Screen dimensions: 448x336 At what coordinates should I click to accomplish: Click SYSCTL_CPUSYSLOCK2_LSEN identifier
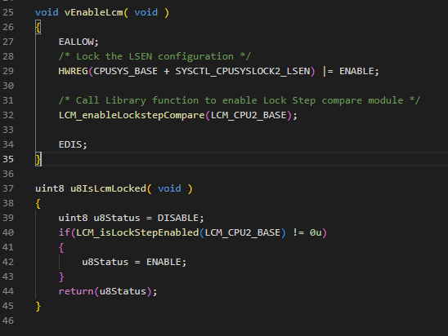click(243, 71)
